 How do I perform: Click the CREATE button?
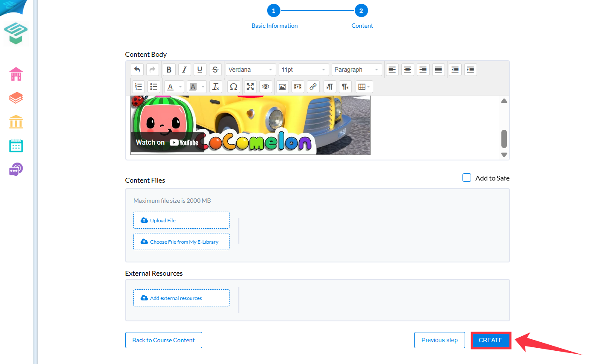[x=491, y=340]
